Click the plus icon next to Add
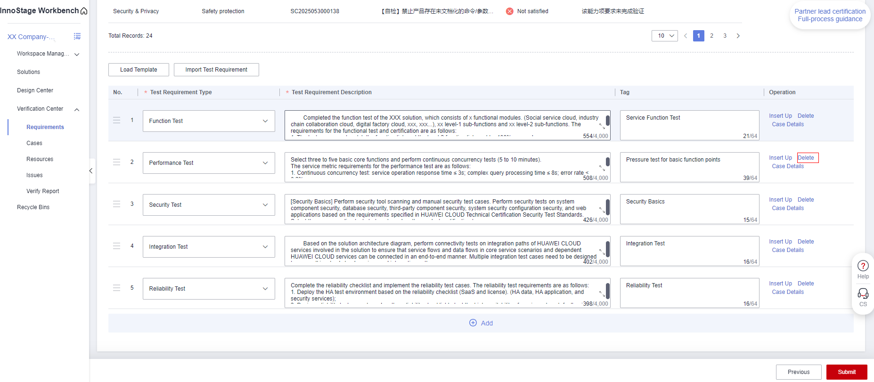874x382 pixels. point(473,323)
